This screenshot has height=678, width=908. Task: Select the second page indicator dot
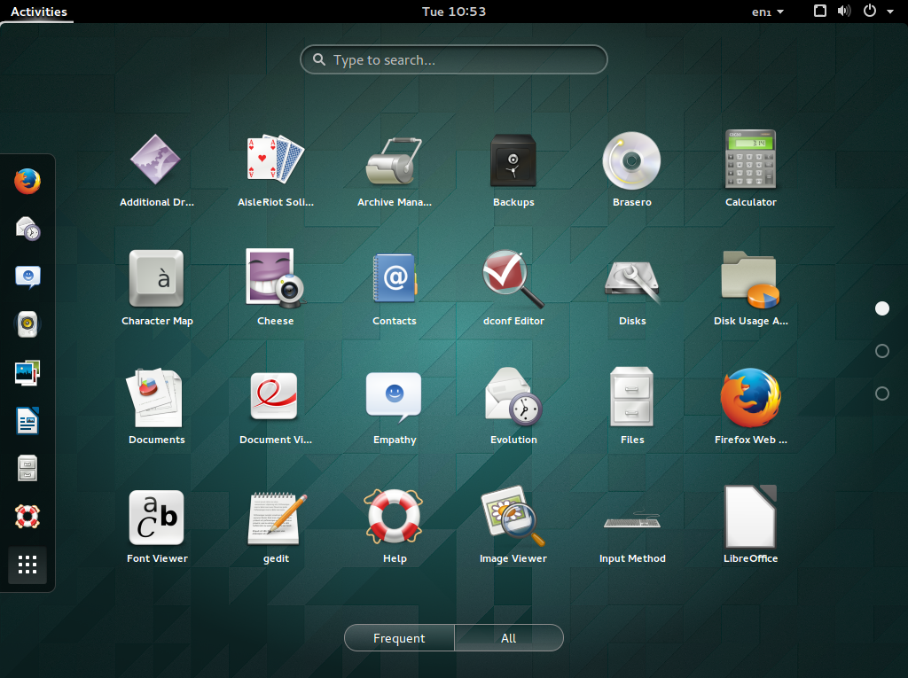tap(882, 351)
